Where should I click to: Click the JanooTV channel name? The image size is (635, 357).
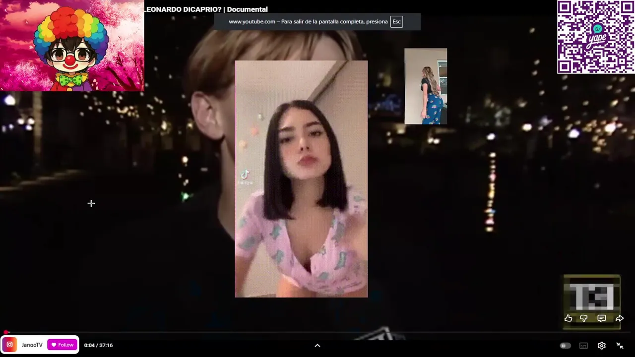tap(32, 345)
